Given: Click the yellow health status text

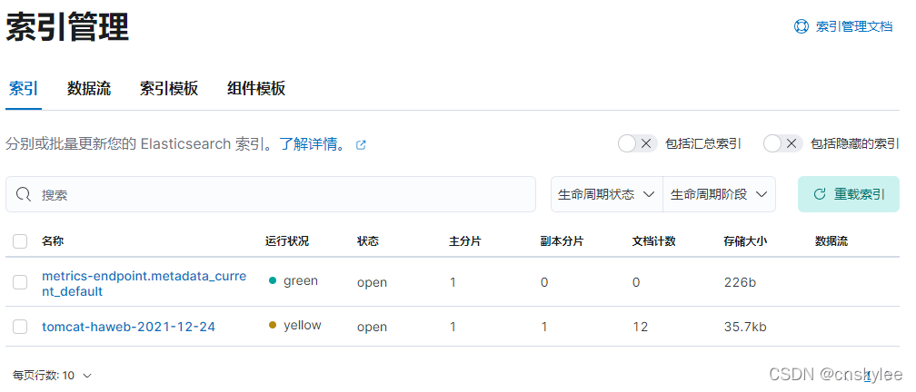Looking at the screenshot, I should point(302,326).
